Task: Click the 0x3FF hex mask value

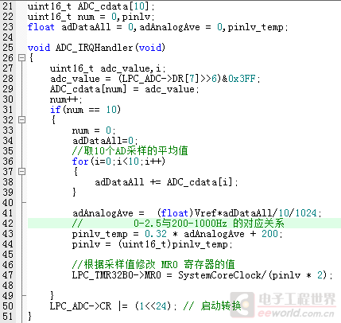Action: [242, 79]
